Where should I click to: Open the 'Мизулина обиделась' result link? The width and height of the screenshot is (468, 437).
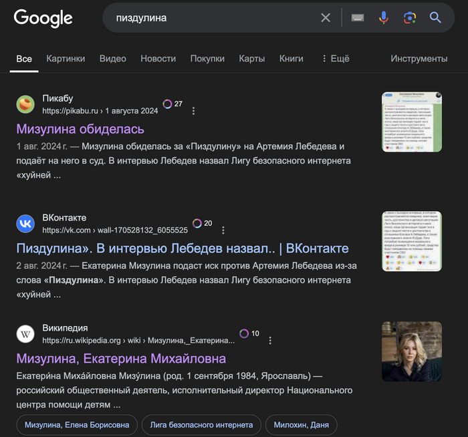click(x=80, y=129)
